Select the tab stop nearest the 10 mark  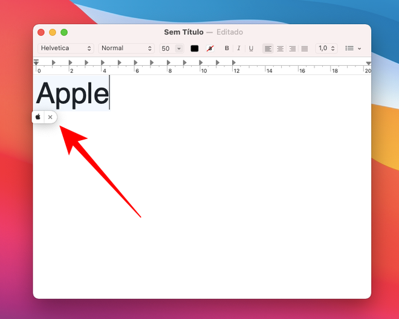[x=201, y=62]
